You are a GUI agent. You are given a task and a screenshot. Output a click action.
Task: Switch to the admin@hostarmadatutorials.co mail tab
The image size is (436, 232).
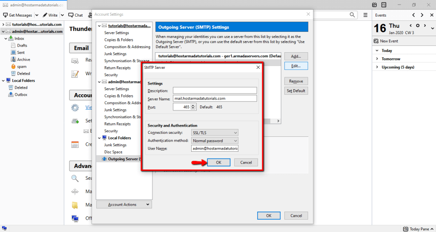coord(33,5)
